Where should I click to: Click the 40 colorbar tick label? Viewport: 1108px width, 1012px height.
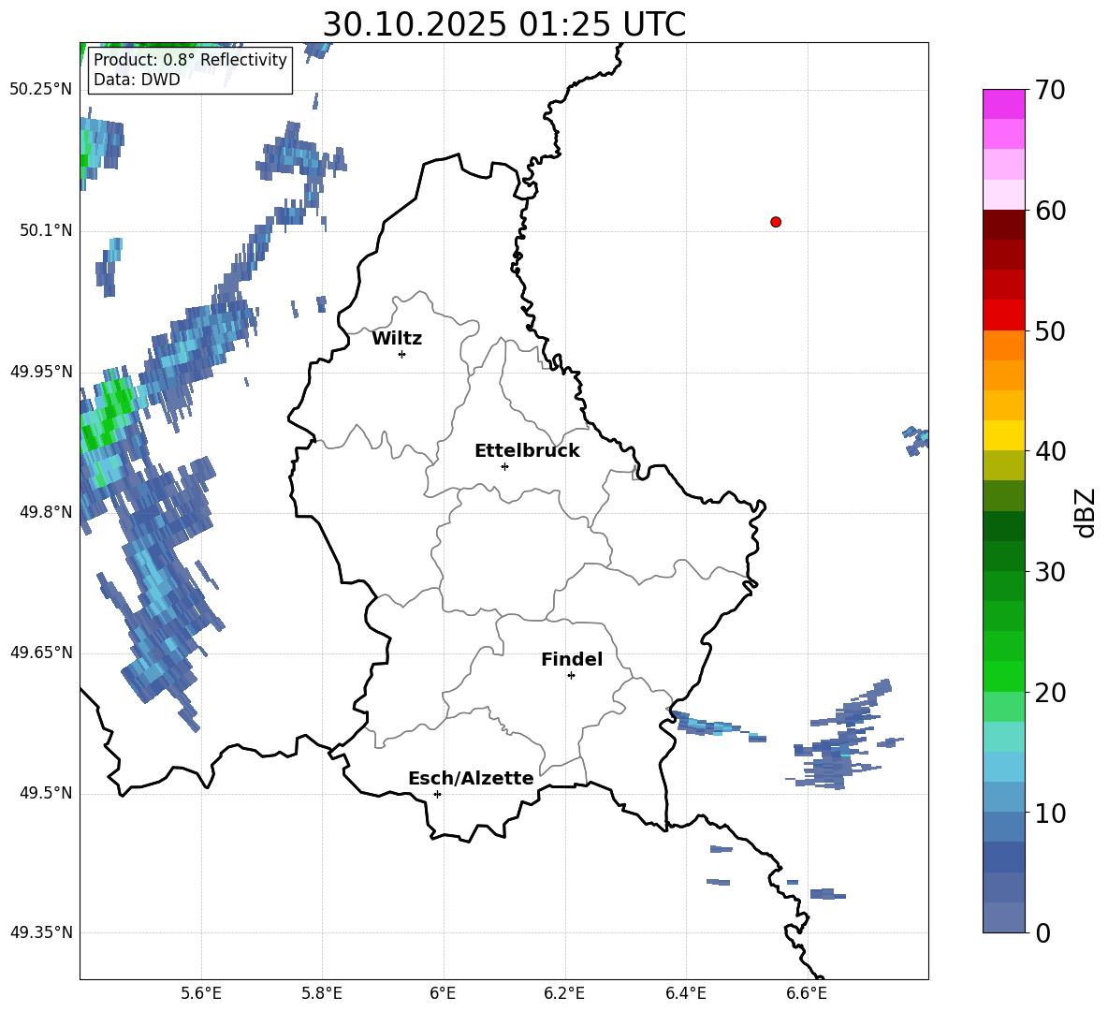pyautogui.click(x=1050, y=451)
